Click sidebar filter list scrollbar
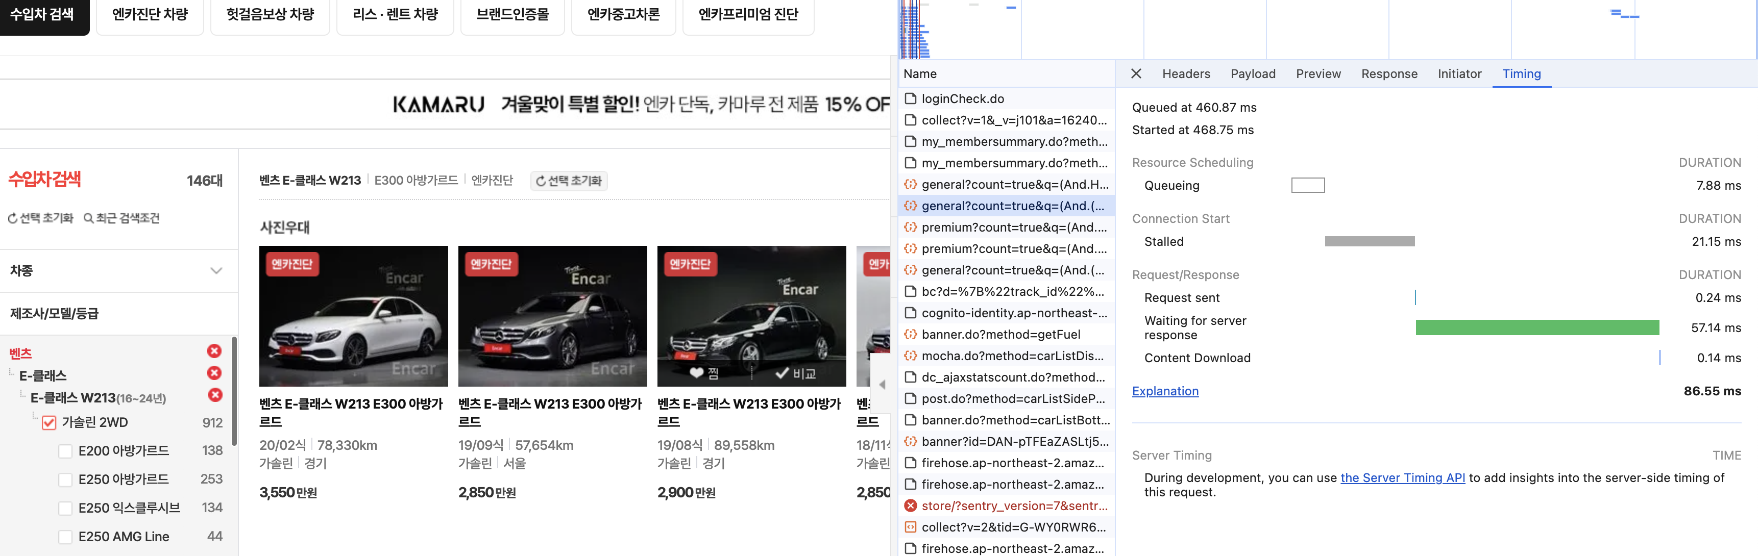This screenshot has width=1758, height=556. click(x=234, y=391)
